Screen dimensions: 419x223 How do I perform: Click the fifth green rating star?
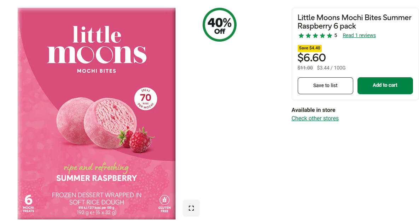[x=330, y=36]
